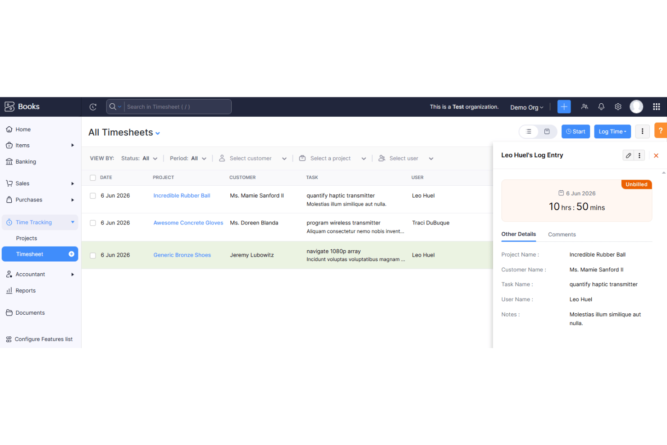Click the Documents folder icon

click(x=9, y=313)
